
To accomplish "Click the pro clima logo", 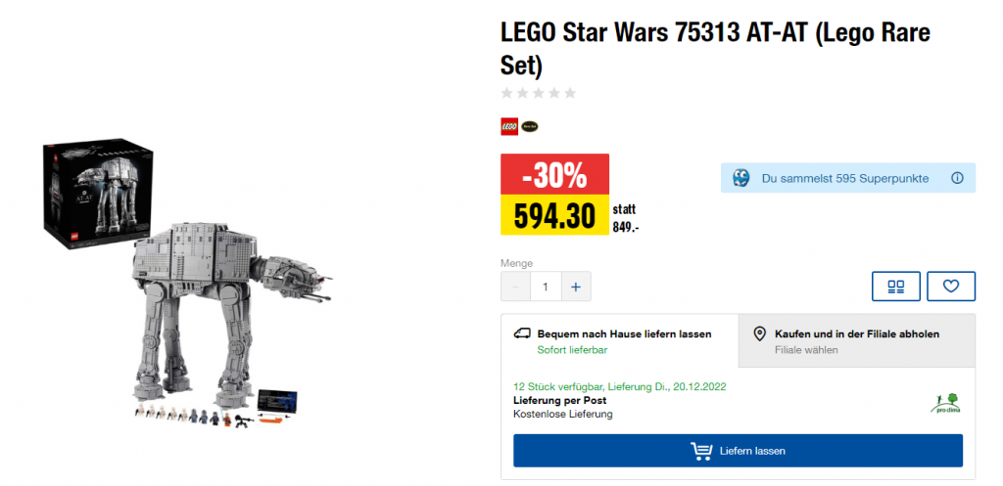I will (x=944, y=403).
